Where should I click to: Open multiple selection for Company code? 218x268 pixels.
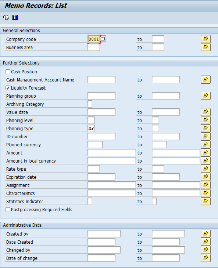point(206,39)
